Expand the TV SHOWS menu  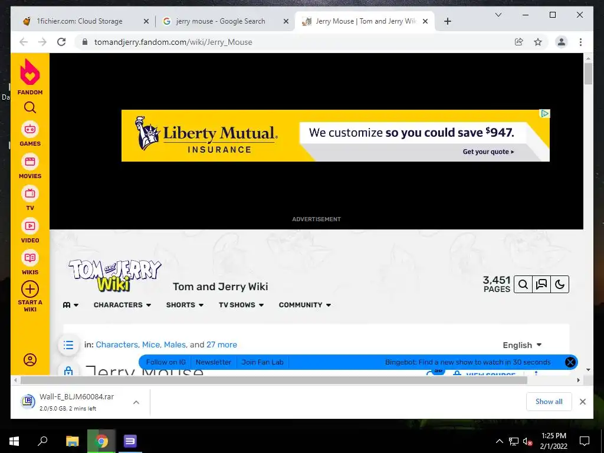[241, 305]
